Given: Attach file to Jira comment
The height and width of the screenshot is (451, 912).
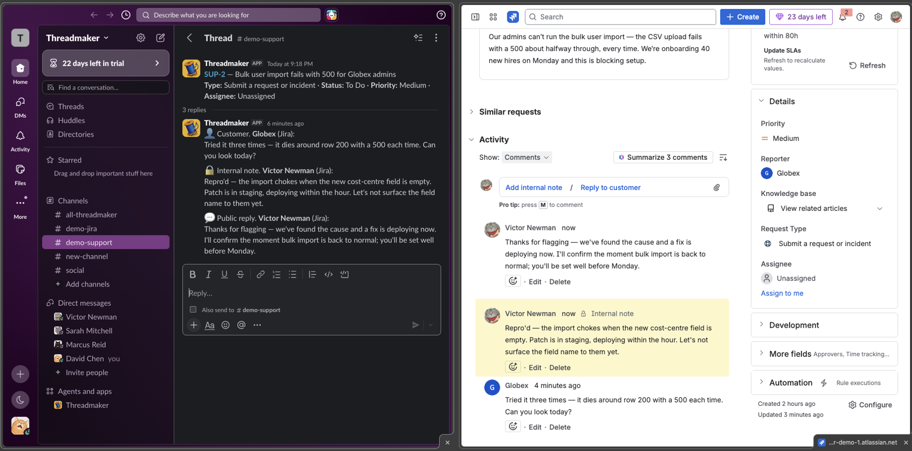Looking at the screenshot, I should [x=717, y=187].
